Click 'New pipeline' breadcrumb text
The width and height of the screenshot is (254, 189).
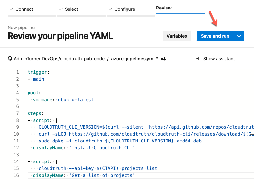[21, 28]
